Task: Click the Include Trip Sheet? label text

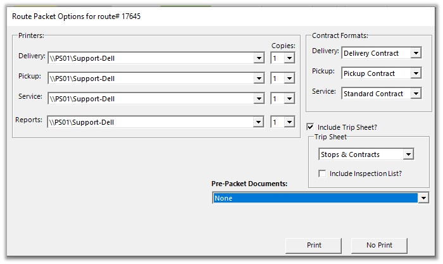Action: pyautogui.click(x=347, y=127)
